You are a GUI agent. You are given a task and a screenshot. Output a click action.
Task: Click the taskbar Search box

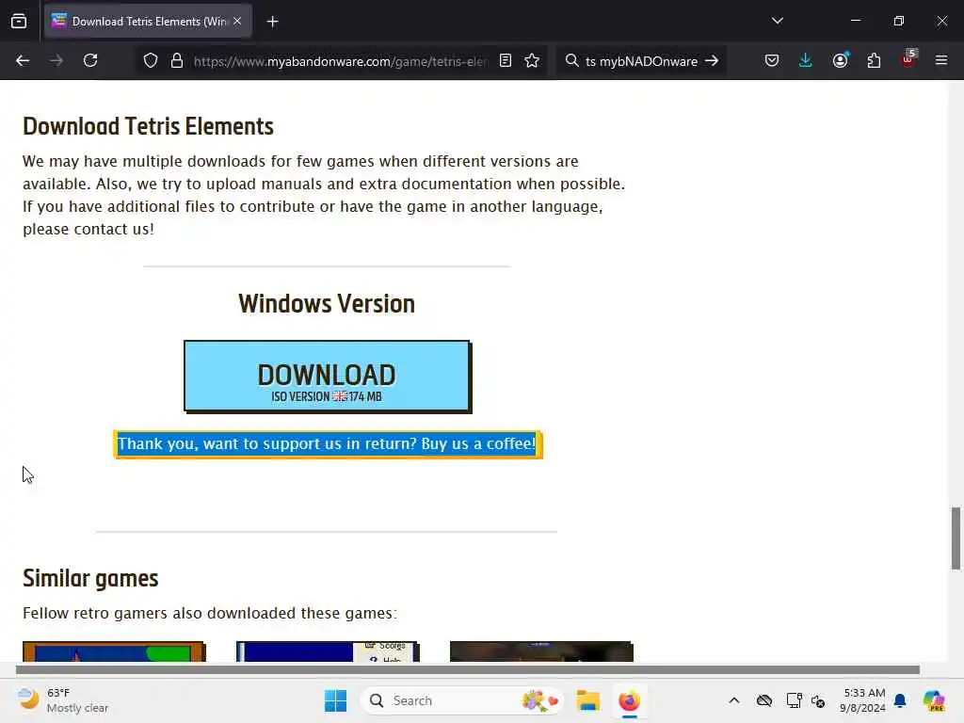pyautogui.click(x=463, y=700)
